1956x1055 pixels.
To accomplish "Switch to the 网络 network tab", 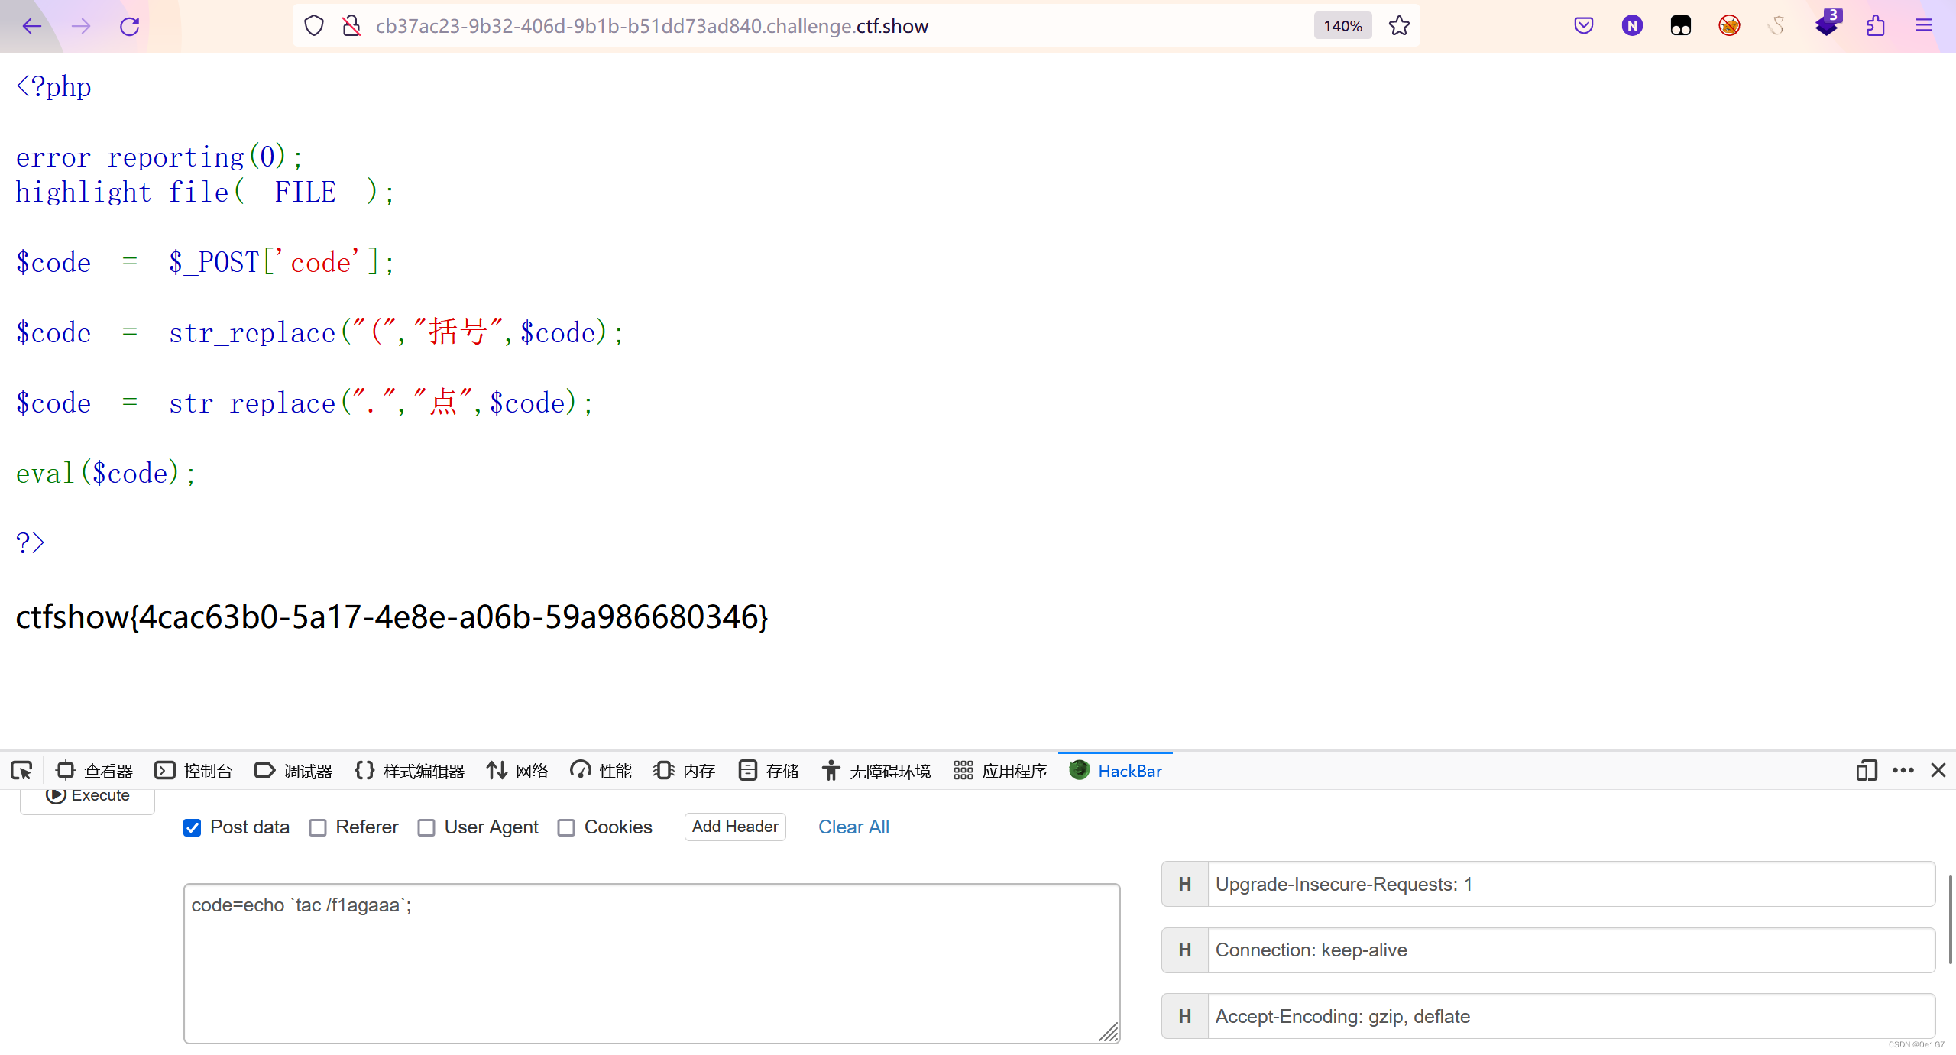I will coord(518,771).
